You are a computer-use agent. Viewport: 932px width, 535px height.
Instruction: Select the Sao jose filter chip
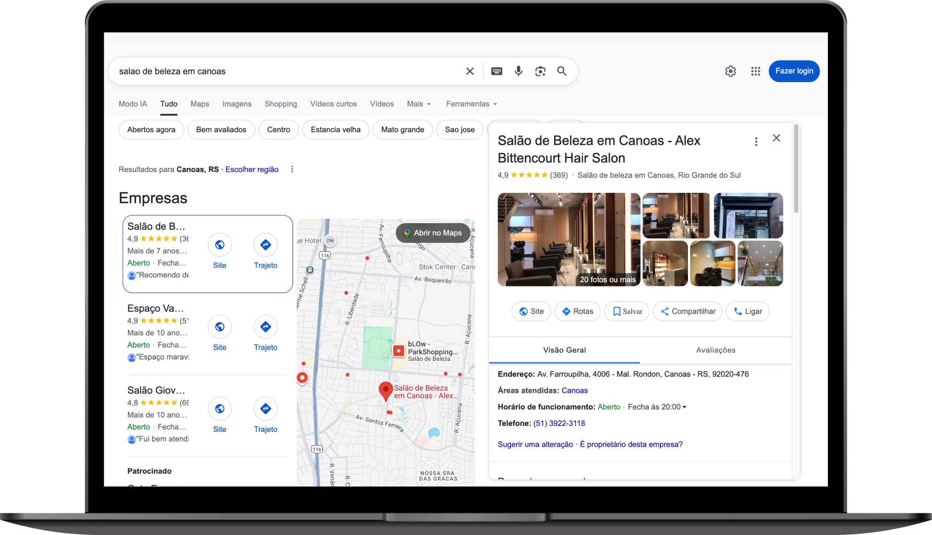[x=460, y=129]
